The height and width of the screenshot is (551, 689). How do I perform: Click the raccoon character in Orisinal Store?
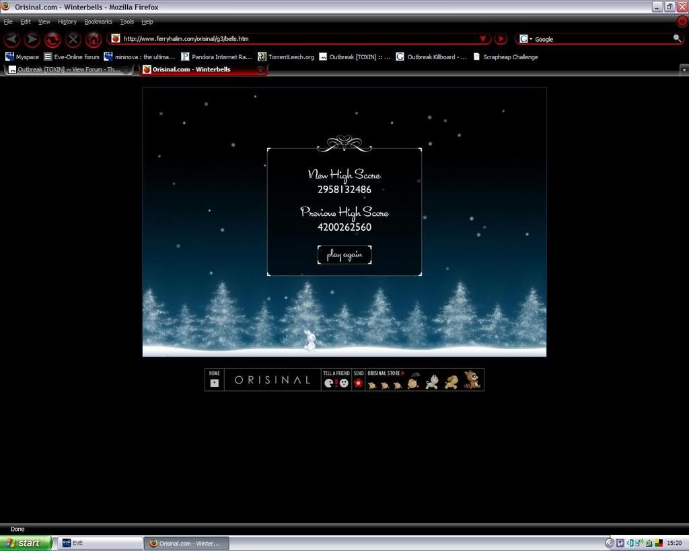click(472, 380)
